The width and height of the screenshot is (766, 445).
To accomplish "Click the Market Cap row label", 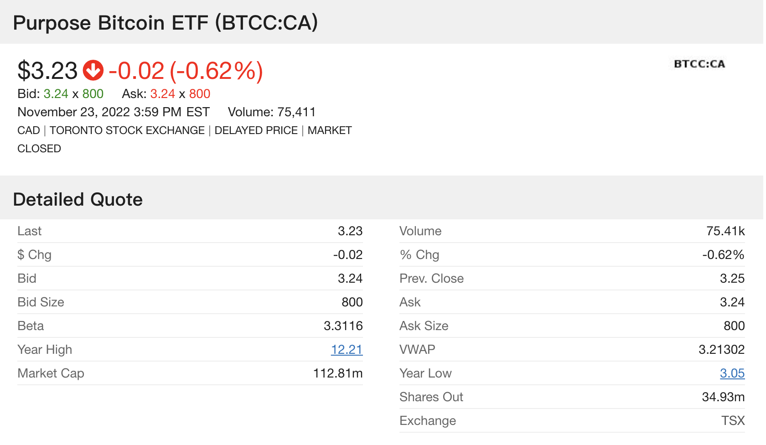I will click(x=51, y=373).
